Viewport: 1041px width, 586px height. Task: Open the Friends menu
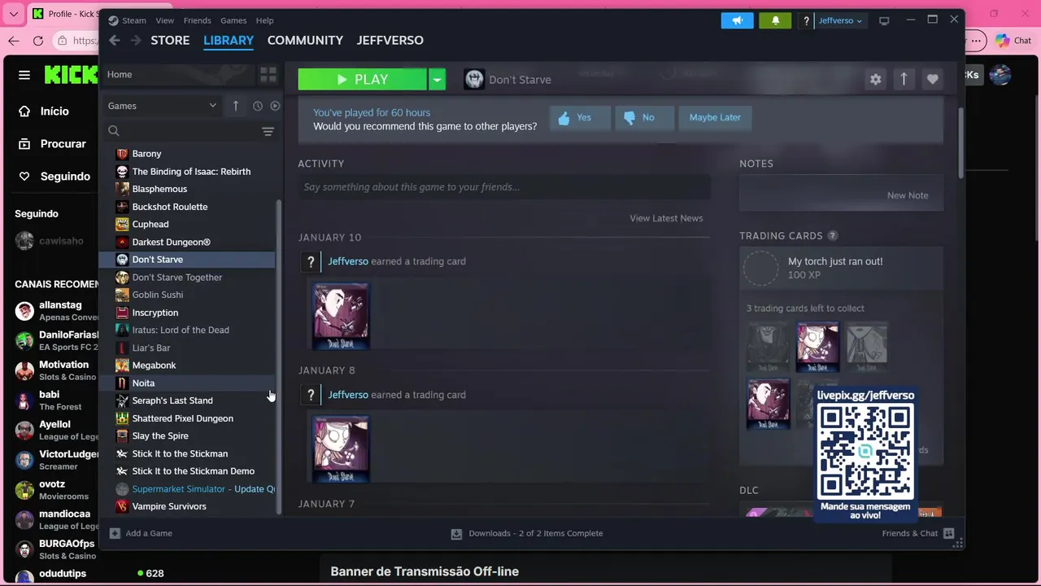pyautogui.click(x=197, y=20)
